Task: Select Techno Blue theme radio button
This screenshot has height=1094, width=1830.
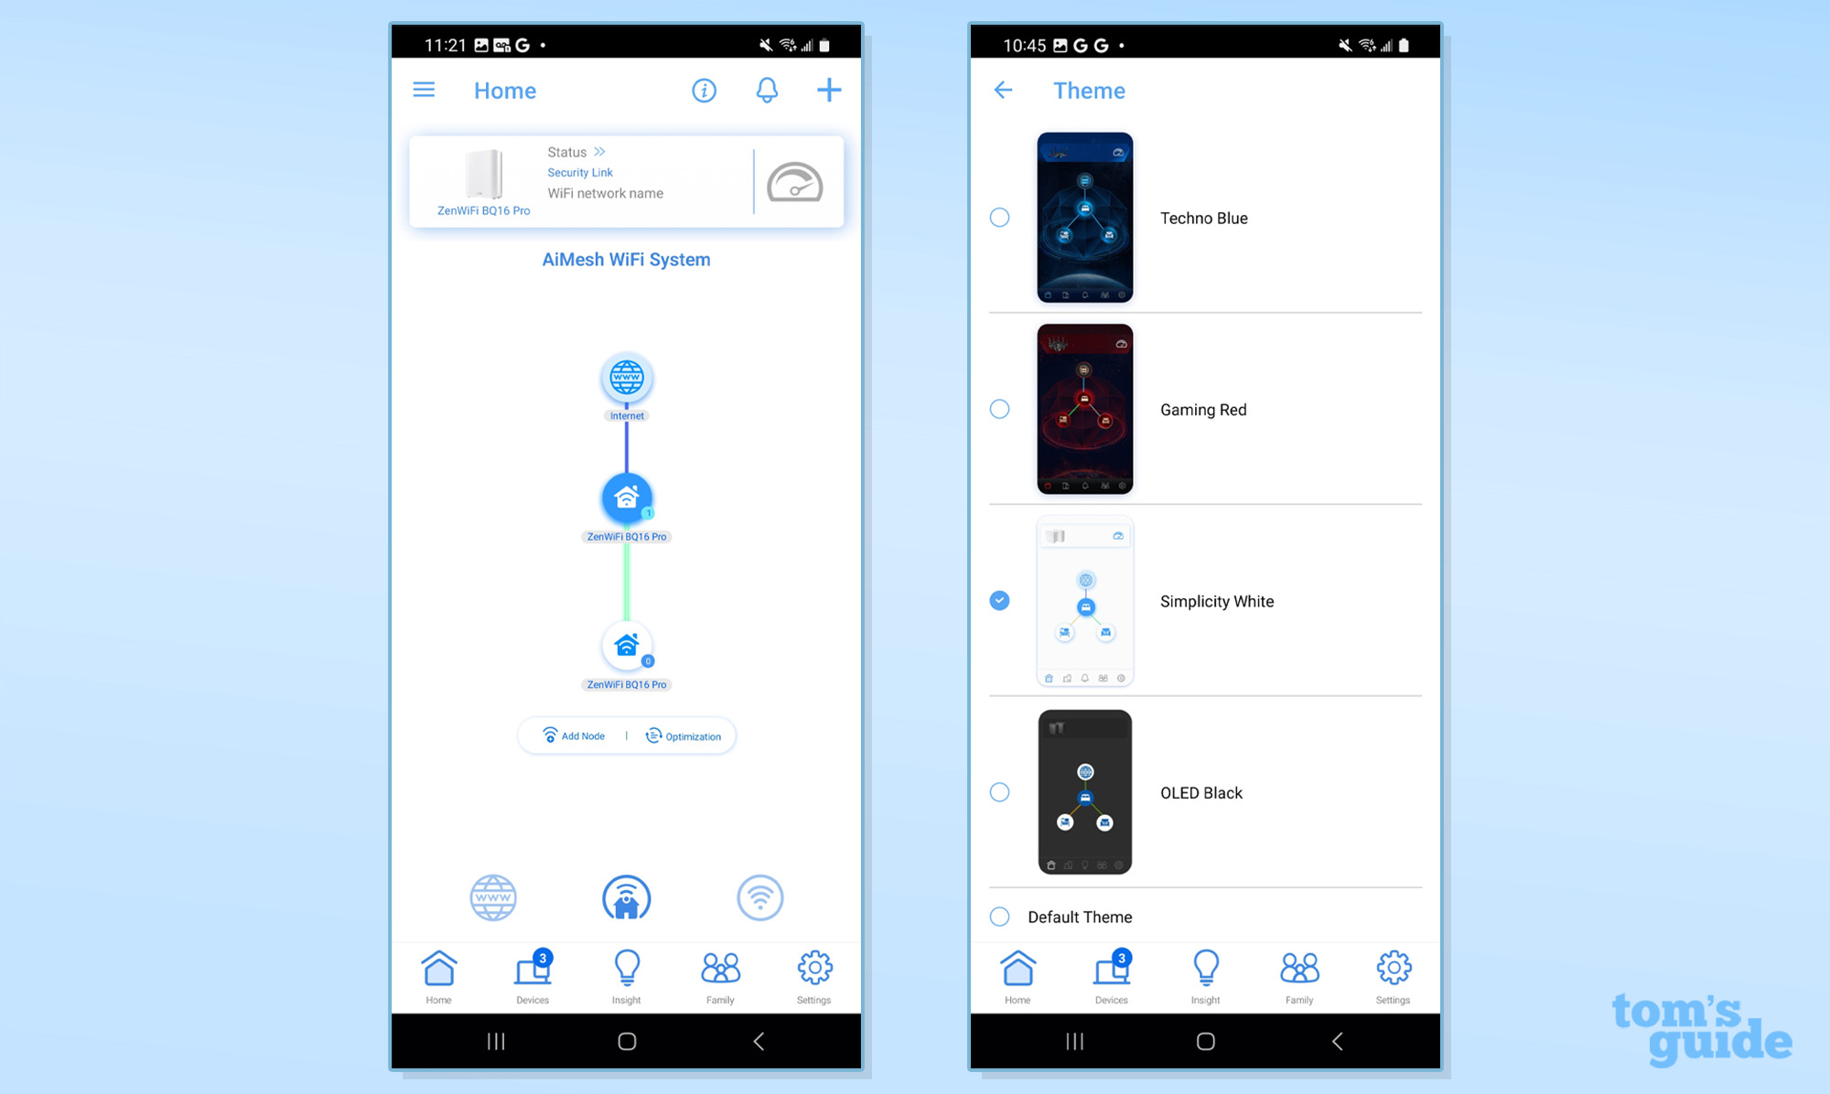Action: point(1000,218)
